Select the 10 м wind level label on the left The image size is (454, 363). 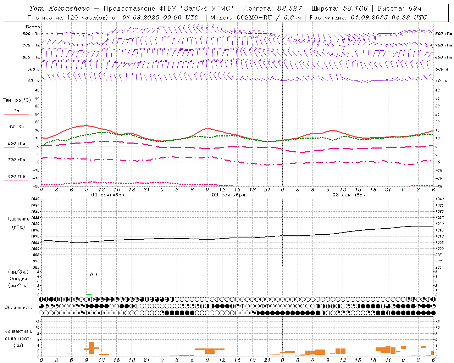click(x=34, y=81)
